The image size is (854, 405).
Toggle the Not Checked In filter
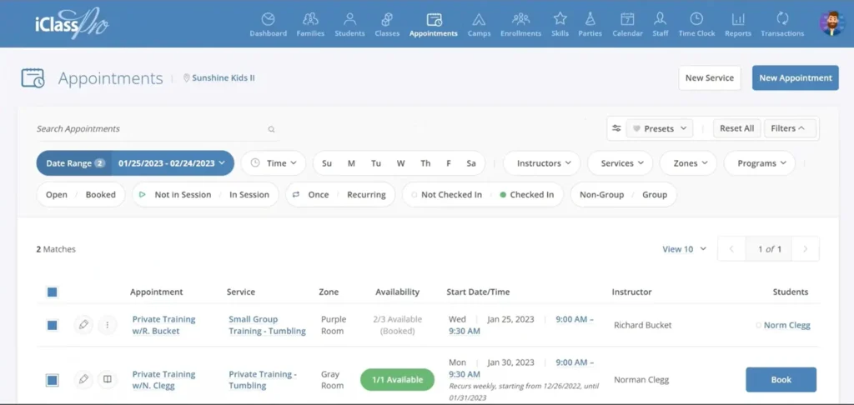click(451, 194)
